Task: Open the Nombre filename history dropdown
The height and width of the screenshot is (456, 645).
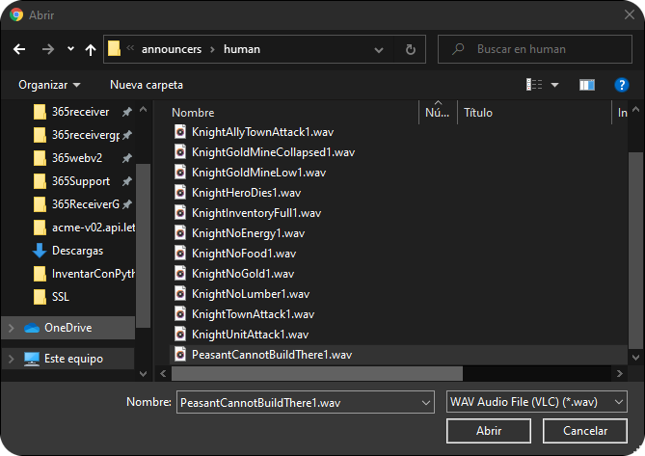Action: (x=427, y=401)
